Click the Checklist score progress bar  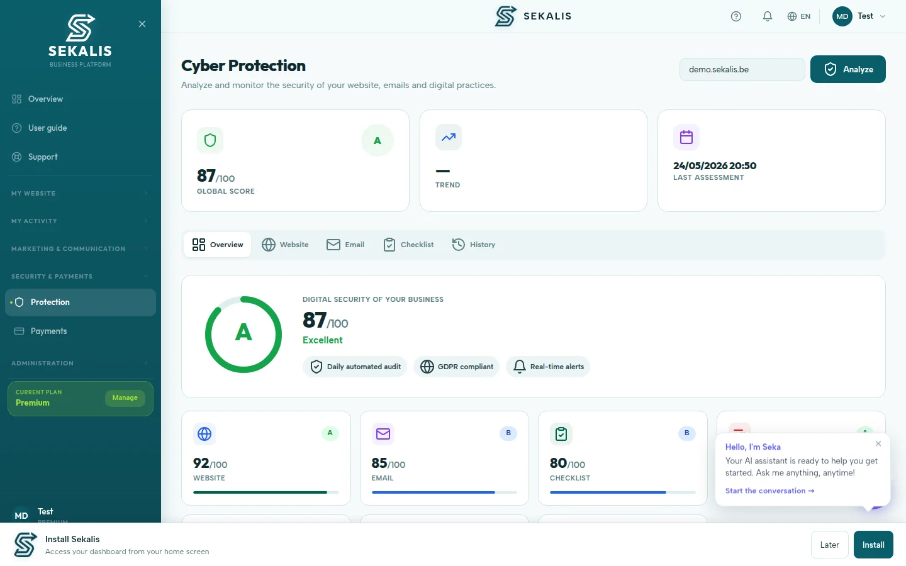coord(623,492)
